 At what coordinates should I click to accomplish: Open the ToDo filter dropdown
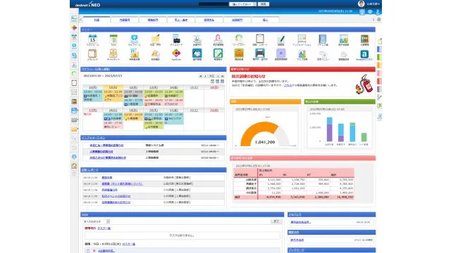[97, 221]
